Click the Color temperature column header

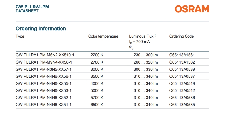(x=103, y=36)
